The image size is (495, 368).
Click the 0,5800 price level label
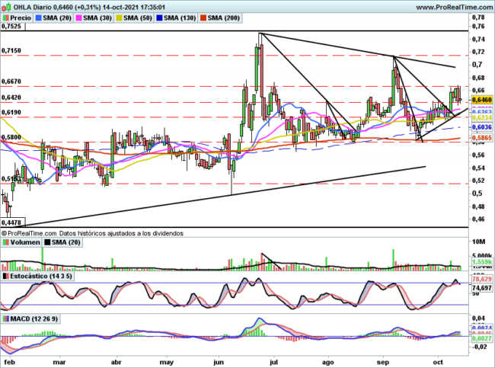11,137
